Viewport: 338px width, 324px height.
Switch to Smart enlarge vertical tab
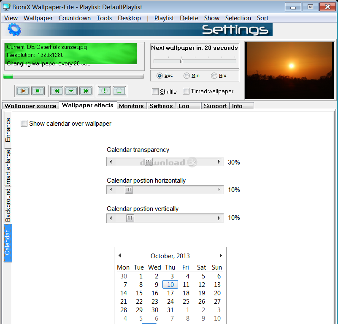coord(8,167)
